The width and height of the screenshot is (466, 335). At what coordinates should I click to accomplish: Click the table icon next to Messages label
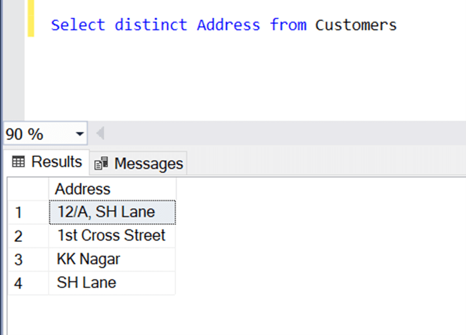point(101,163)
